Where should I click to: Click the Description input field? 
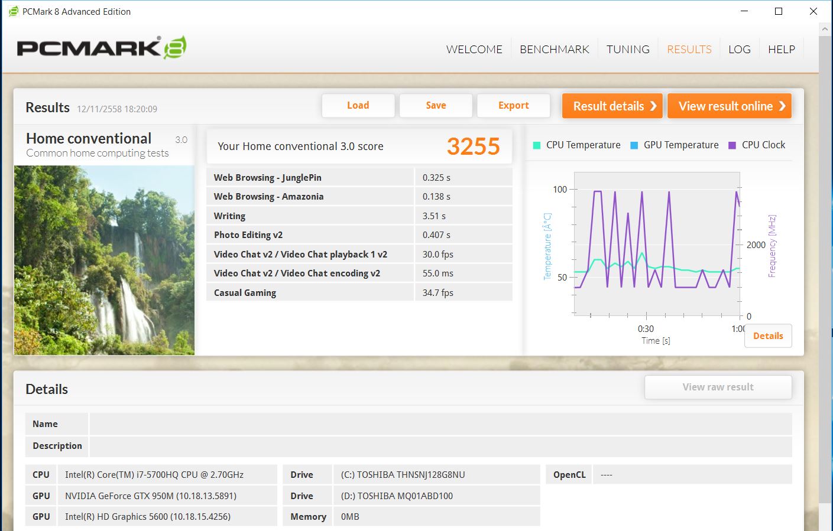tap(440, 446)
